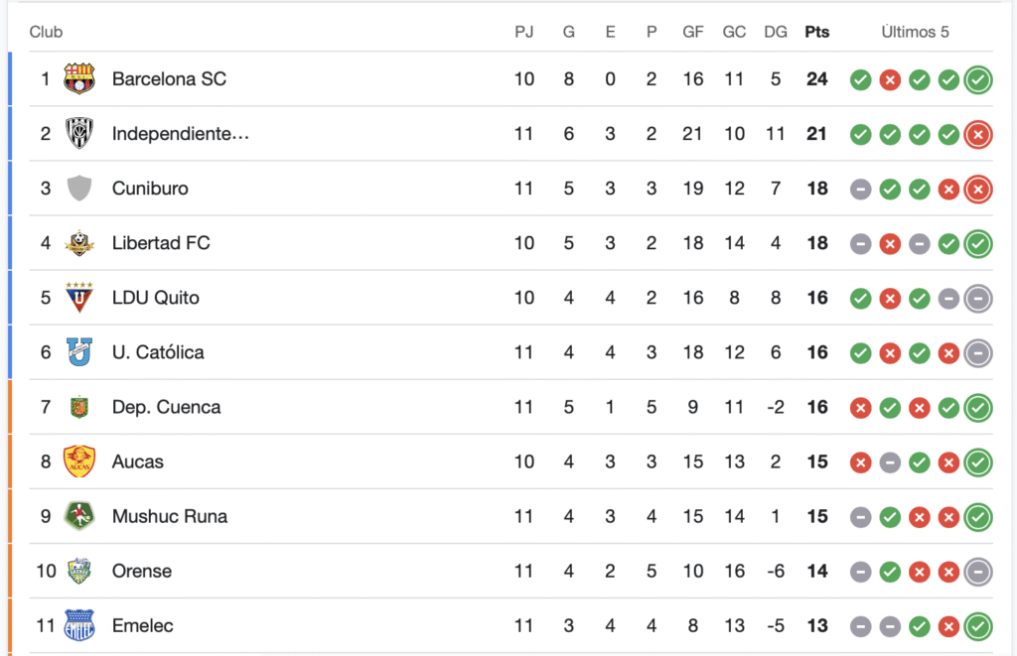Click the Independiente club crest icon
Image resolution: width=1017 pixels, height=656 pixels.
point(79,134)
